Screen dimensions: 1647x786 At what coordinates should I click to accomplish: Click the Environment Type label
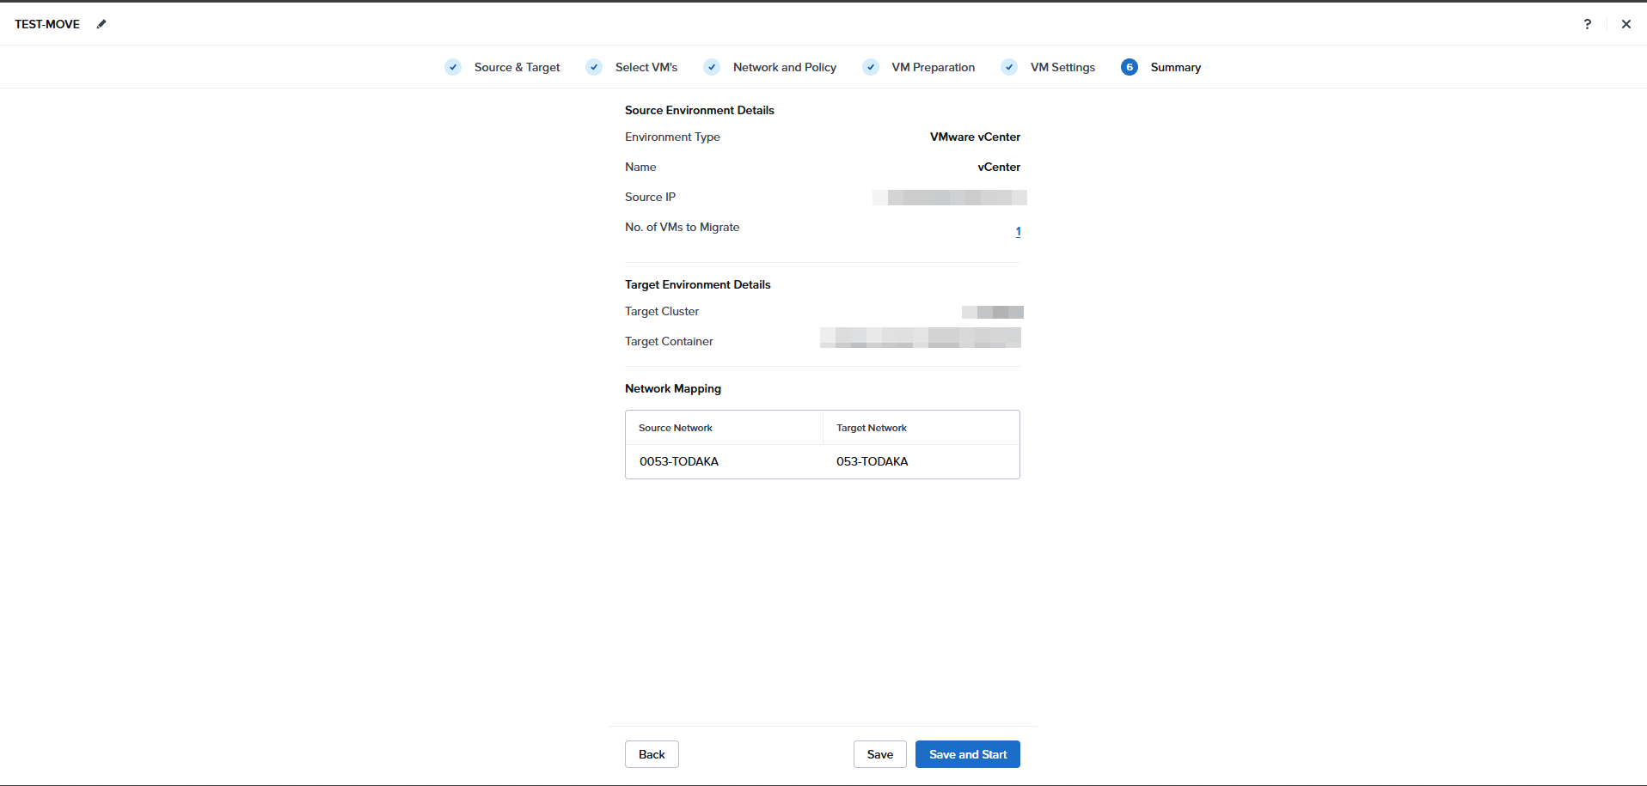(672, 137)
